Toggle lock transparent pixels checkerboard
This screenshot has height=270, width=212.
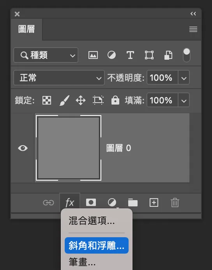47,100
